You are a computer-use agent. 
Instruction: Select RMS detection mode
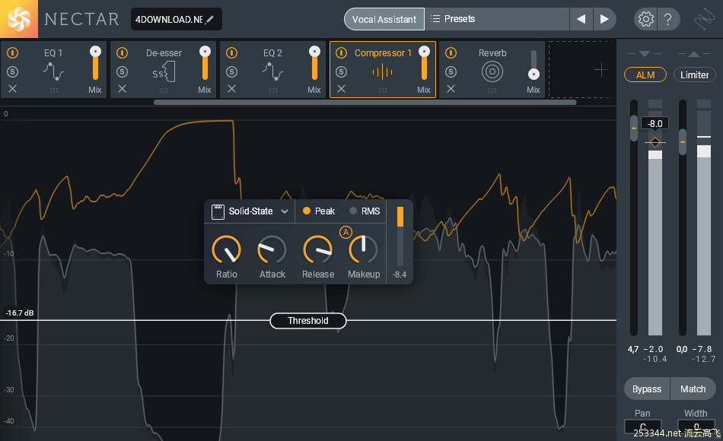[365, 211]
